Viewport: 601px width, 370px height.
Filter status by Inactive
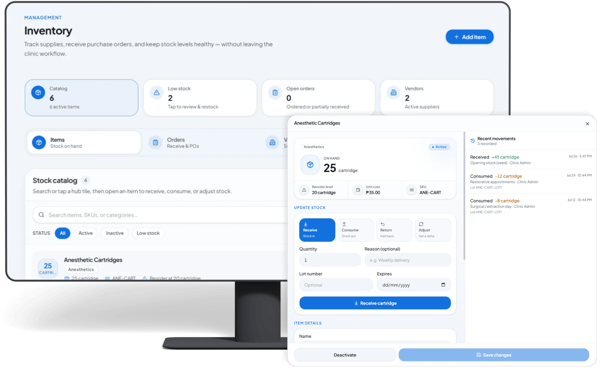[114, 233]
